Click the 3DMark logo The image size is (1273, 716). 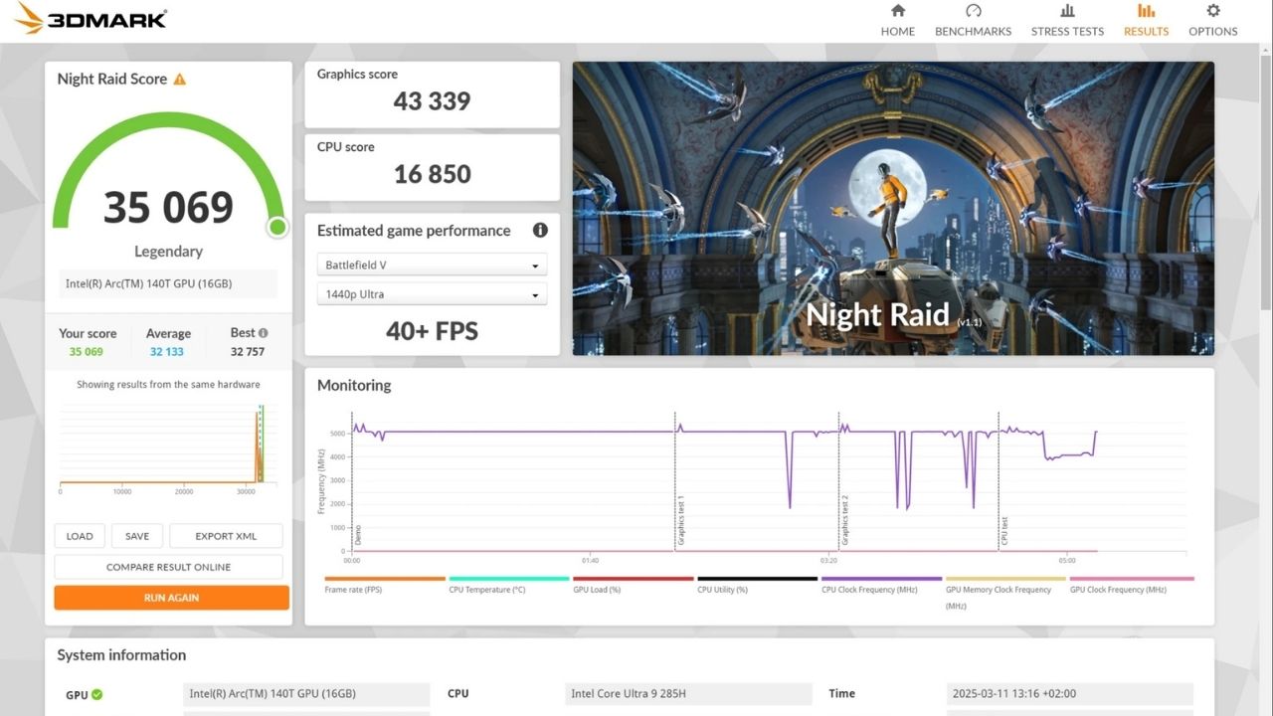[x=91, y=18]
